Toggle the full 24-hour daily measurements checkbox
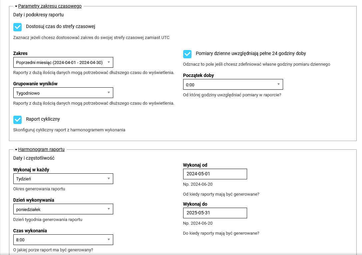This screenshot has width=362, height=255. point(187,54)
